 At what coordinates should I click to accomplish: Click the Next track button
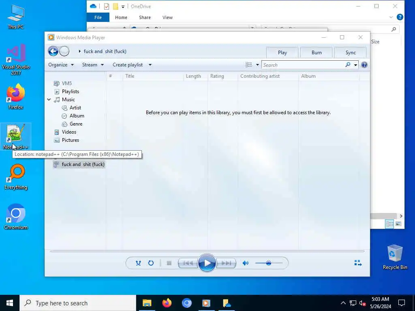[x=226, y=263]
